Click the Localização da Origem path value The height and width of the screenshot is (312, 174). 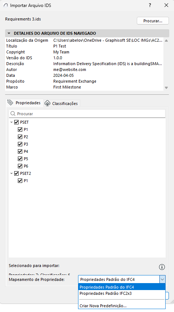pos(108,40)
